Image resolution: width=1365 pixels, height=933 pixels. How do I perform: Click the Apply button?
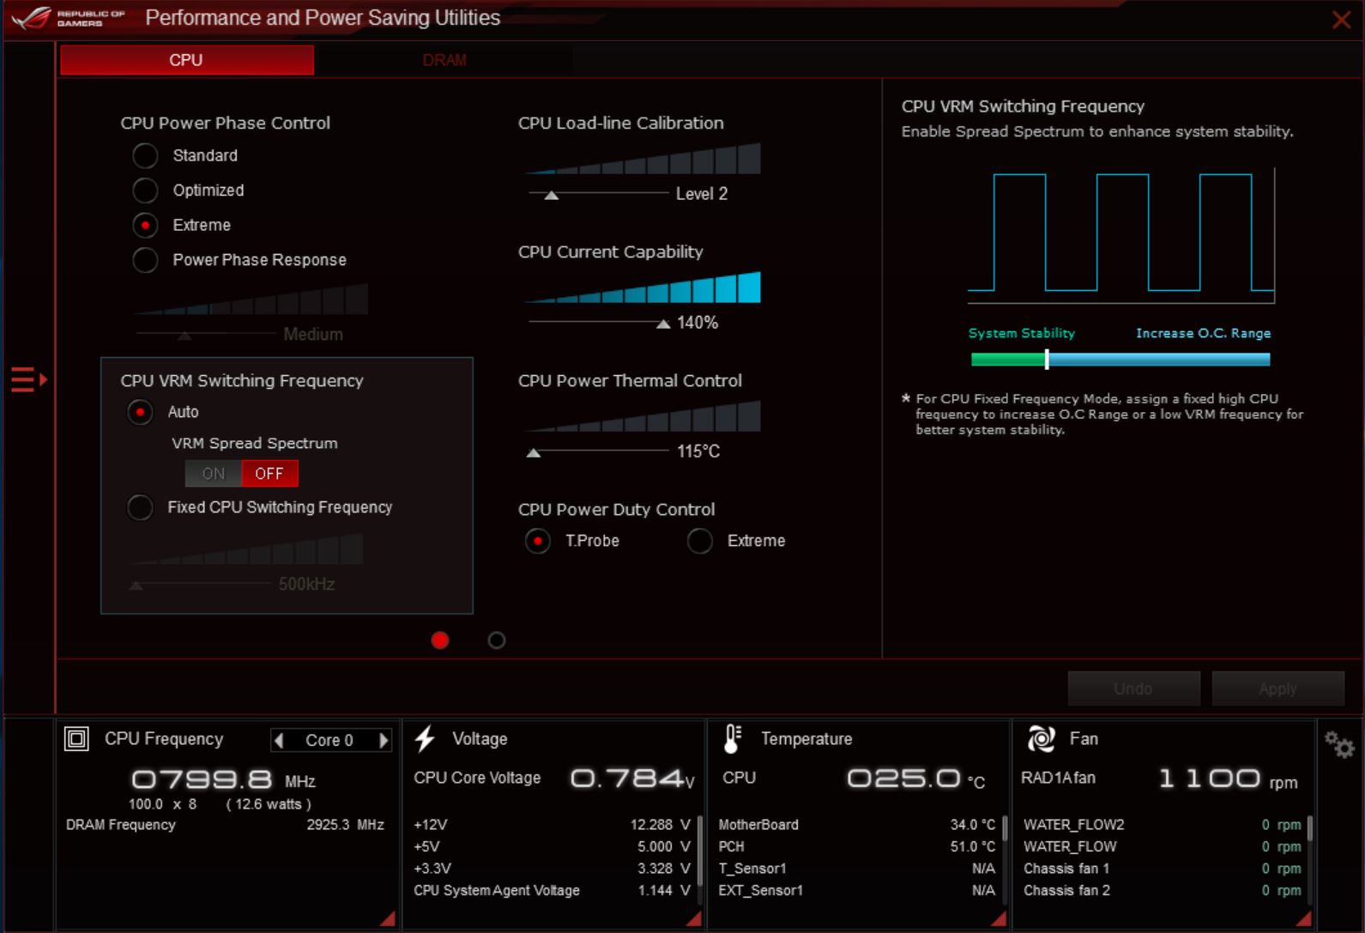tap(1277, 688)
